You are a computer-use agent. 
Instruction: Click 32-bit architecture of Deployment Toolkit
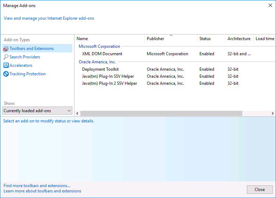(233, 69)
